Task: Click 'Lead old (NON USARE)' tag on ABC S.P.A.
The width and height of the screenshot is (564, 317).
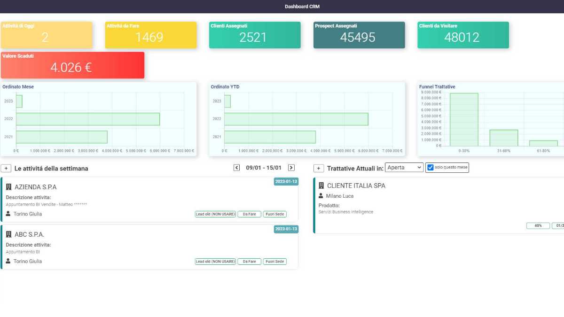Action: click(x=215, y=262)
